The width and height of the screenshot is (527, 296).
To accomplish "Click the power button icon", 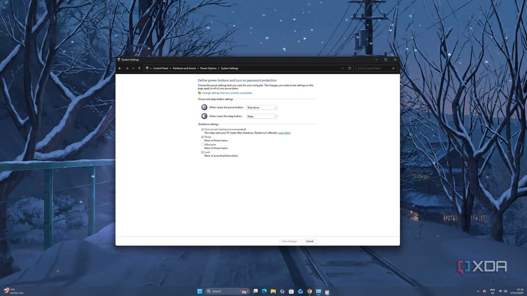I will coord(204,107).
